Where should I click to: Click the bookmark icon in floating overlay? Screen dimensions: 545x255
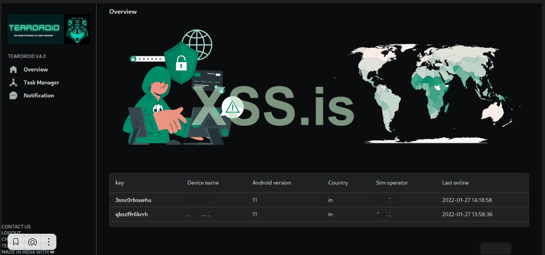16,242
